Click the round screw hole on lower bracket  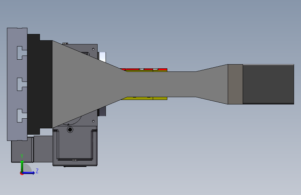click(70, 130)
